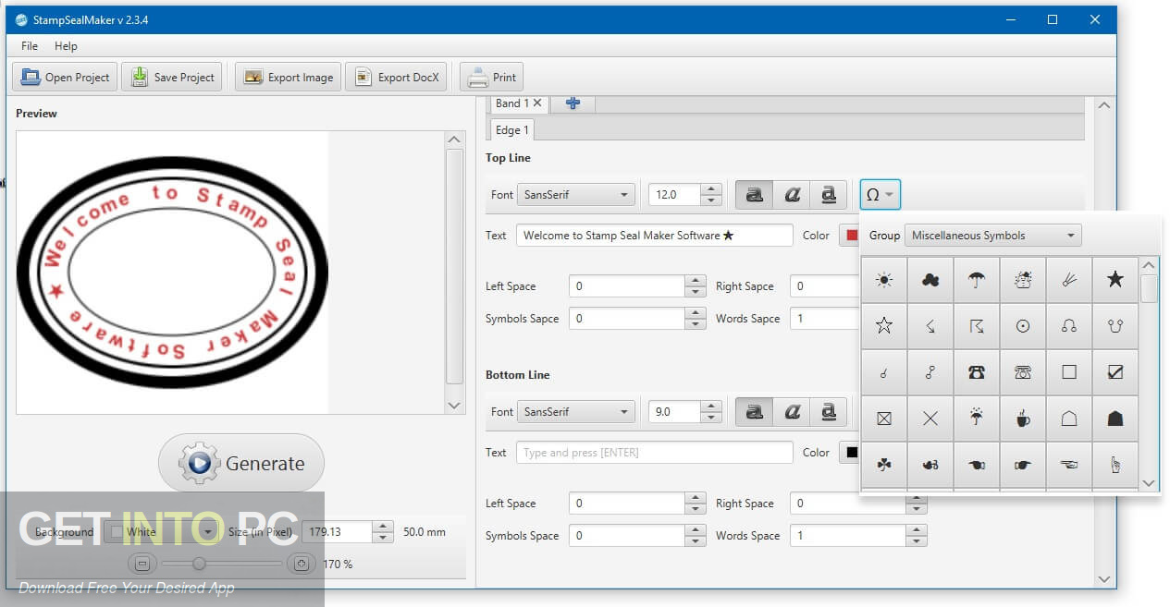Insert the white sun with rays symbol
Screen dimensions: 1170x607
883,279
